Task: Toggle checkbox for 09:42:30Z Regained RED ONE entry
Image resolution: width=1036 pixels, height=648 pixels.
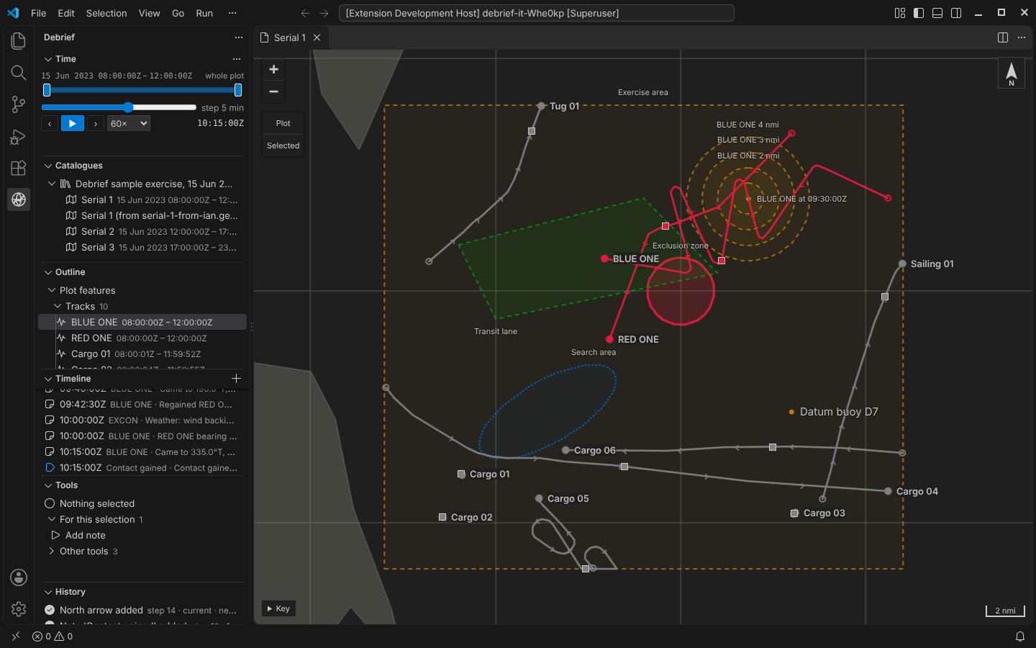Action: (x=50, y=404)
